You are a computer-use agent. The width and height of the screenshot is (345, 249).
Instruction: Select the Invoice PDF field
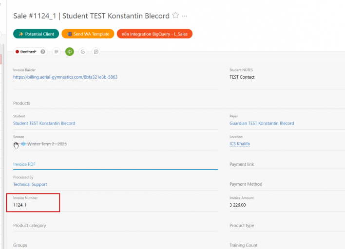115,164
